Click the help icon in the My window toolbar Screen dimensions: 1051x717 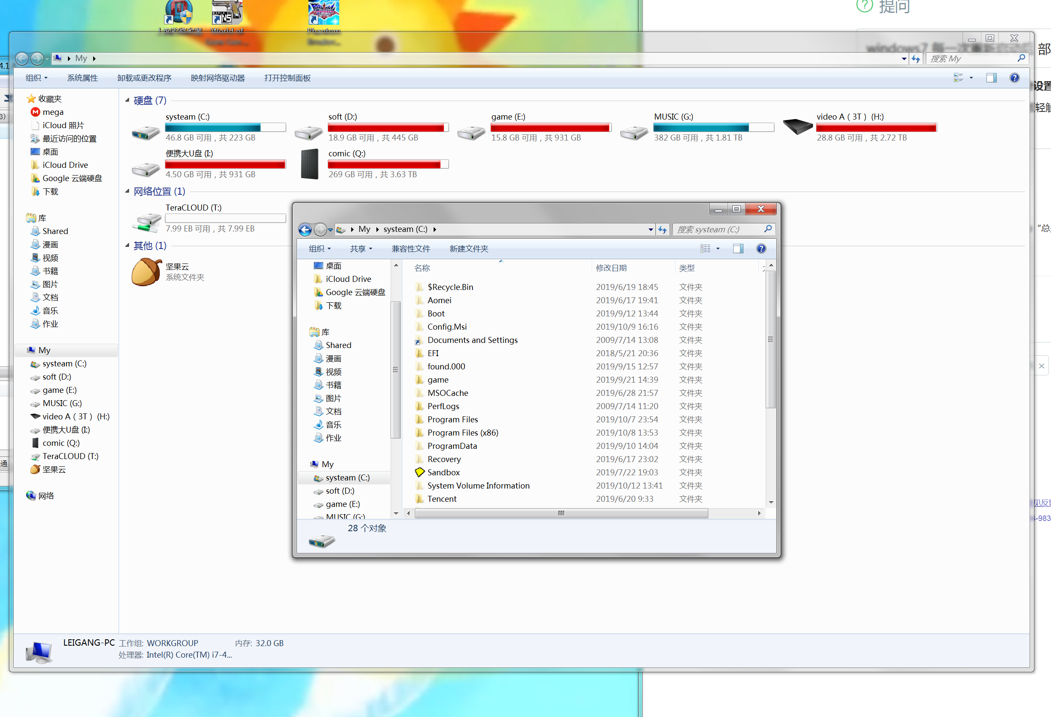(x=1014, y=78)
